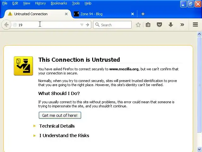Open the URL history dropdown arrow
Screen dimensions: 202x152
click(x=82, y=25)
